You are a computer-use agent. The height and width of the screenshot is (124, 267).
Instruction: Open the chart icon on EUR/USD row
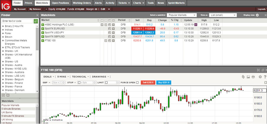click(109, 29)
